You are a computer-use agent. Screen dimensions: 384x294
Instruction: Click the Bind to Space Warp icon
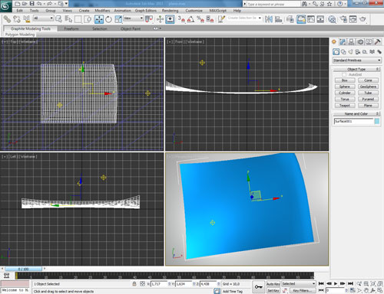[26, 19]
